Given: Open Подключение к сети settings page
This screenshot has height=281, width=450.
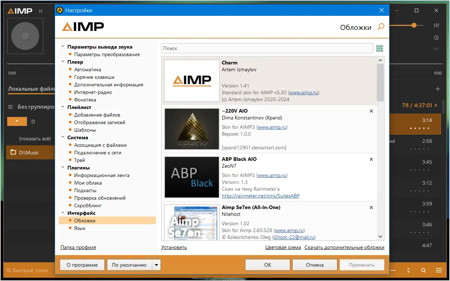Looking at the screenshot, I should point(98,153).
